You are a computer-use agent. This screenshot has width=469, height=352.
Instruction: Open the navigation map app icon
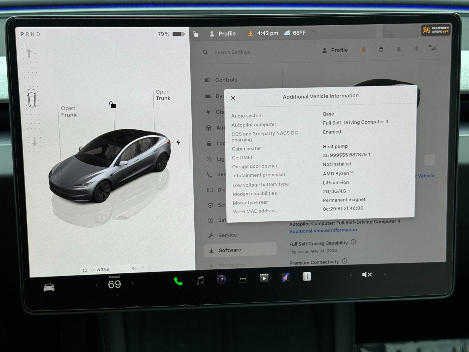click(285, 277)
